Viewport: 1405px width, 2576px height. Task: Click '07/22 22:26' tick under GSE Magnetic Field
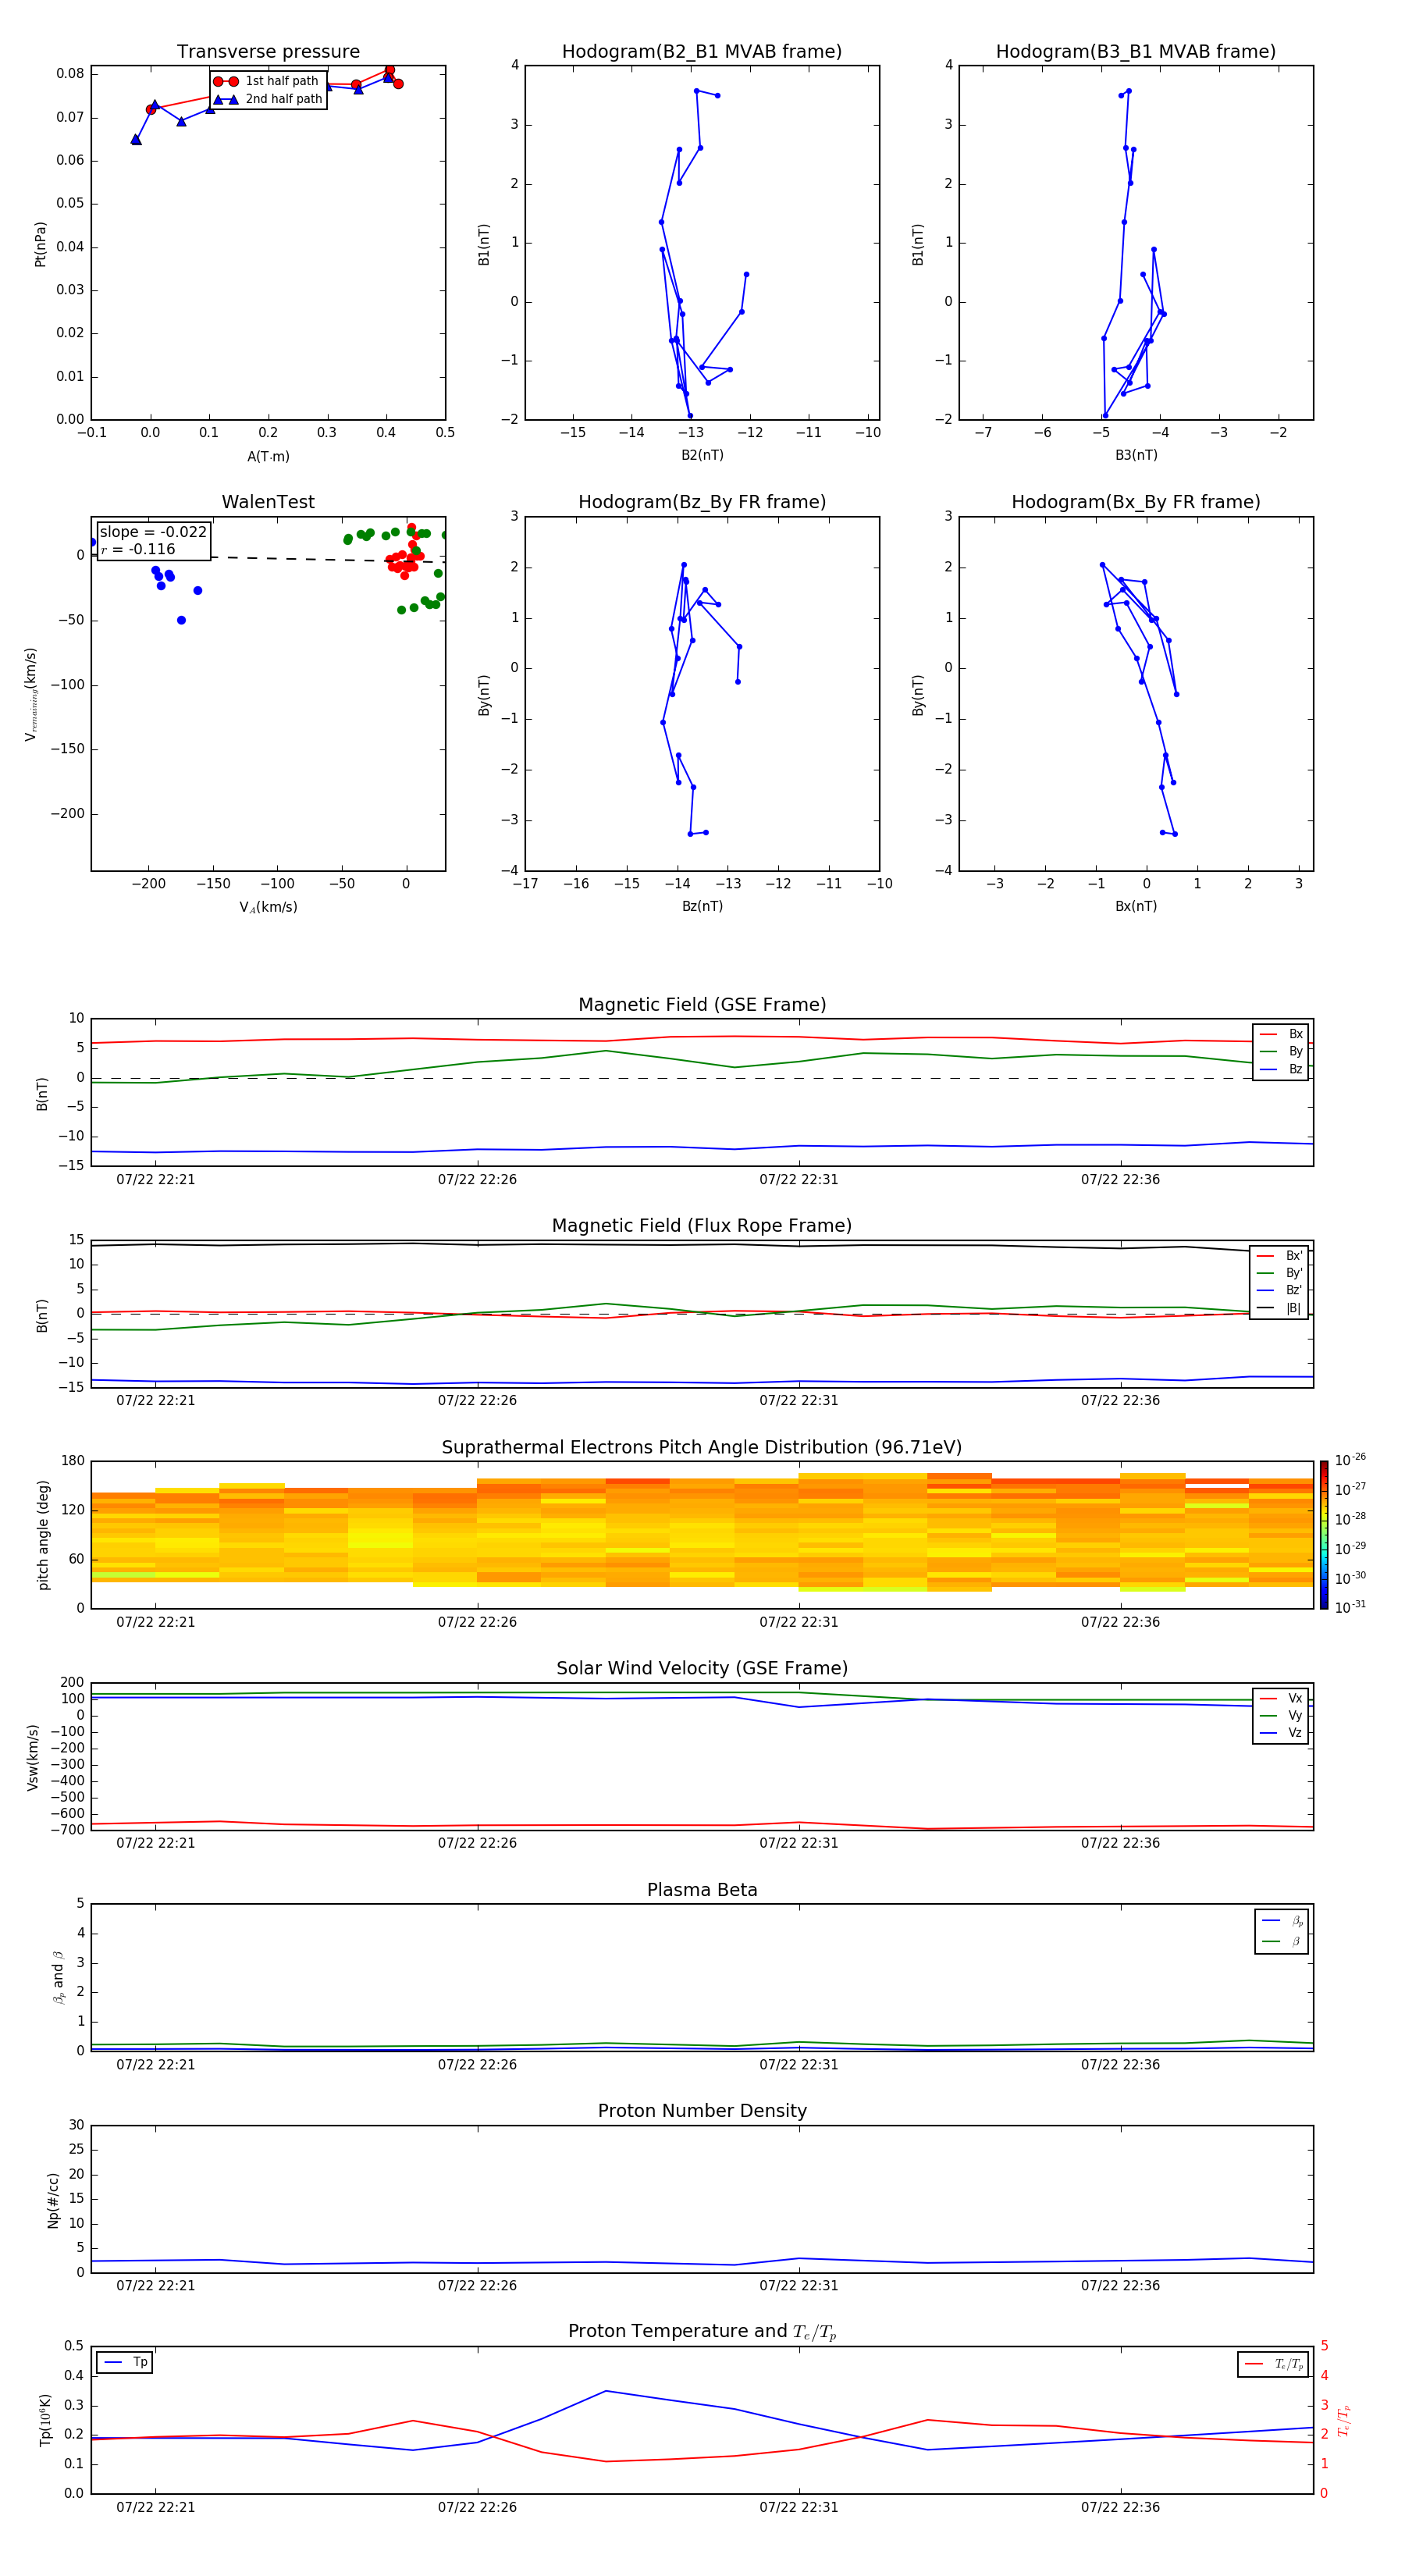pos(477,1180)
